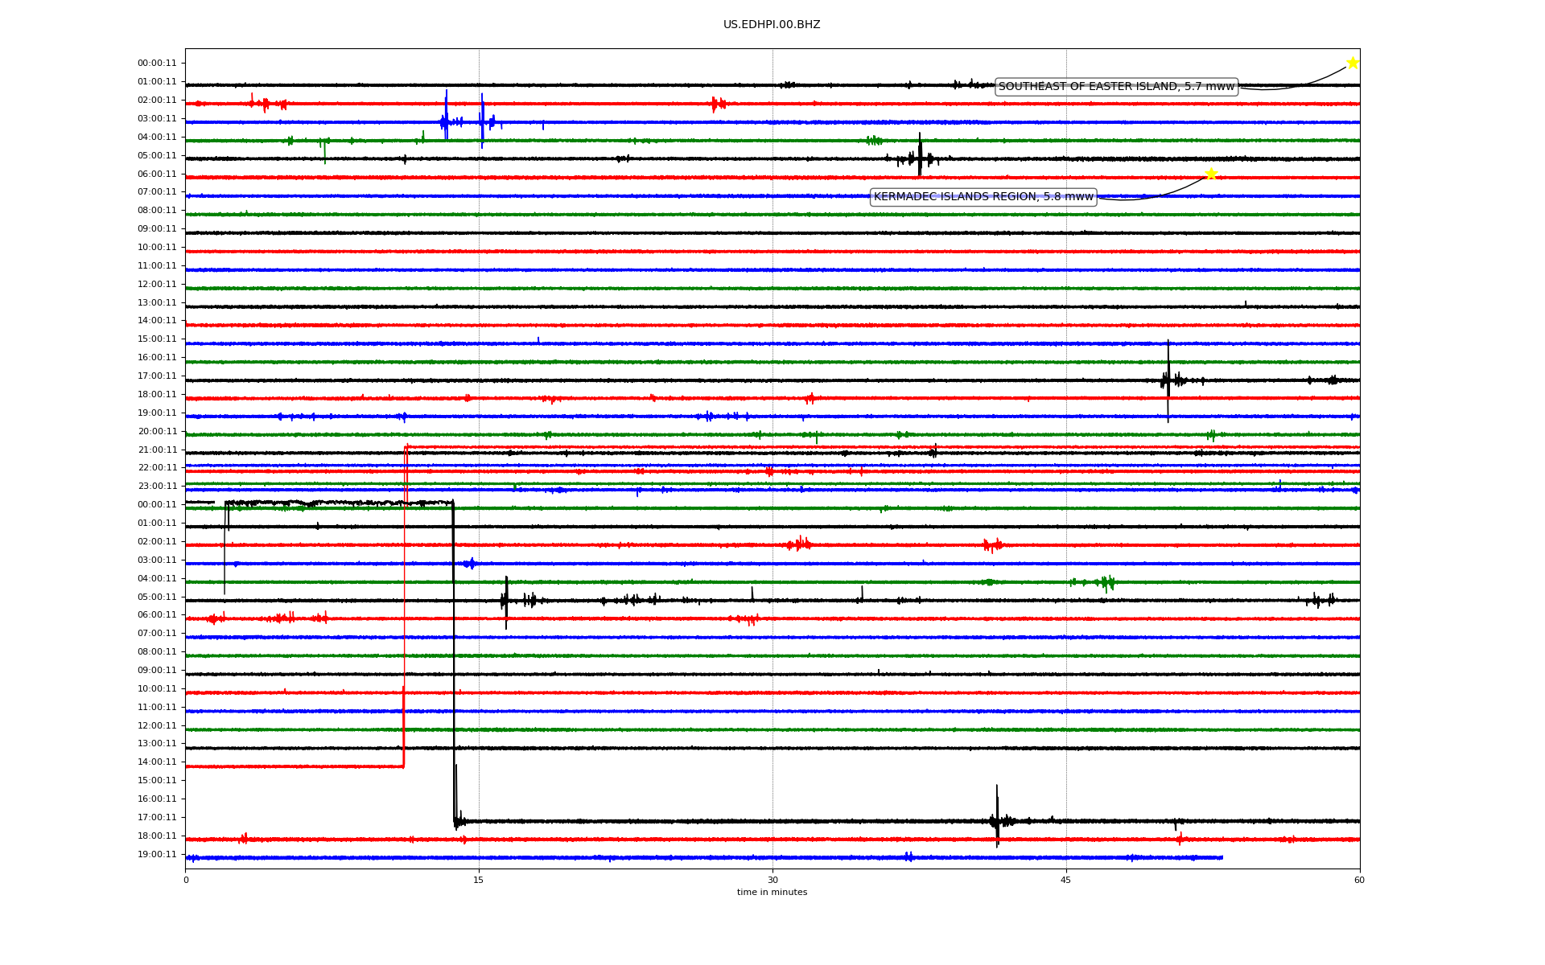Click the 23:00:11 time label
This screenshot has width=1545, height=965.
click(157, 487)
